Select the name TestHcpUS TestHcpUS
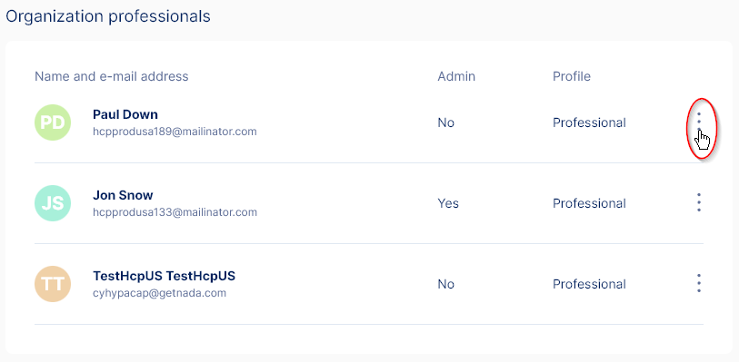Screen dimensions: 739x362 tap(164, 276)
